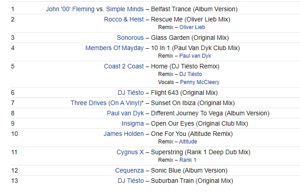Click DJ Tiësto on Flight 643 track
Viewport: 300px width, 194px height.
tap(131, 93)
